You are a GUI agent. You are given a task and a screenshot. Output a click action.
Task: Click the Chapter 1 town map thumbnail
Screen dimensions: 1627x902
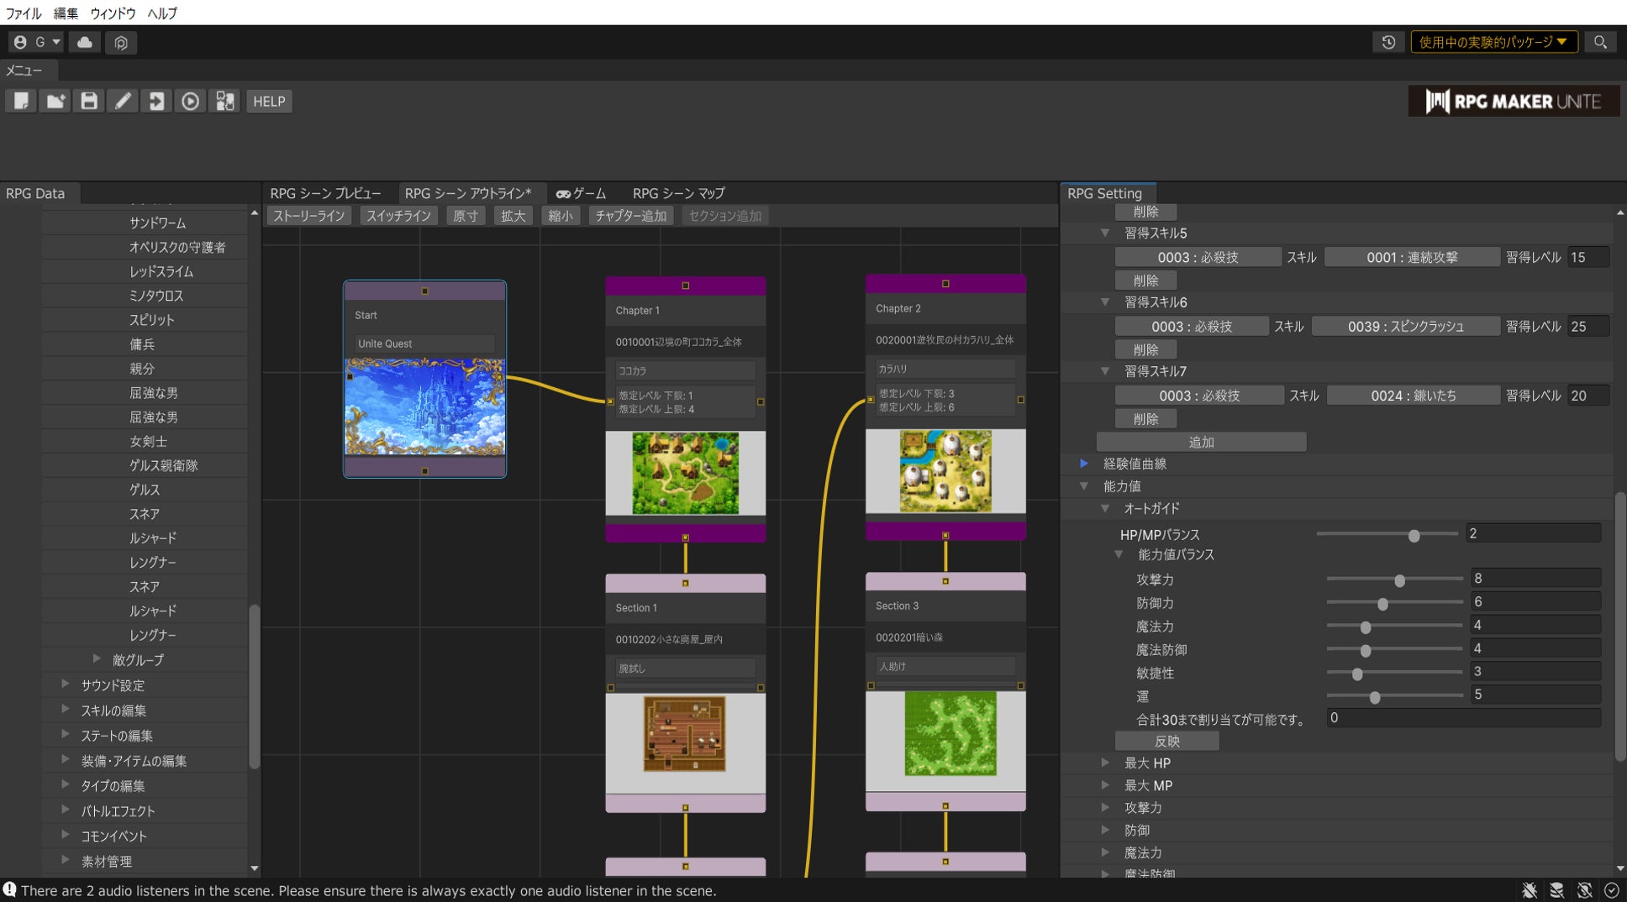pyautogui.click(x=685, y=473)
